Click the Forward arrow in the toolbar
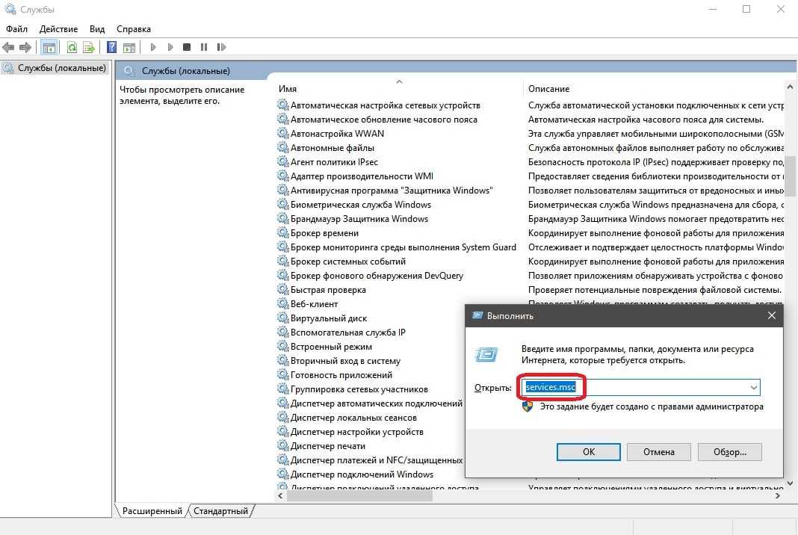798x535 pixels. point(25,48)
